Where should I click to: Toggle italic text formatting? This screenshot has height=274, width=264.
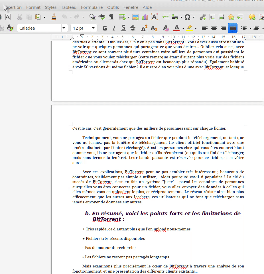(x=114, y=28)
